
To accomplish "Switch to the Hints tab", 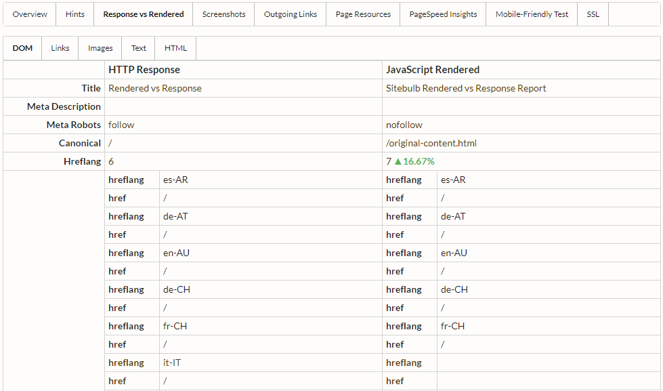I will coord(75,14).
